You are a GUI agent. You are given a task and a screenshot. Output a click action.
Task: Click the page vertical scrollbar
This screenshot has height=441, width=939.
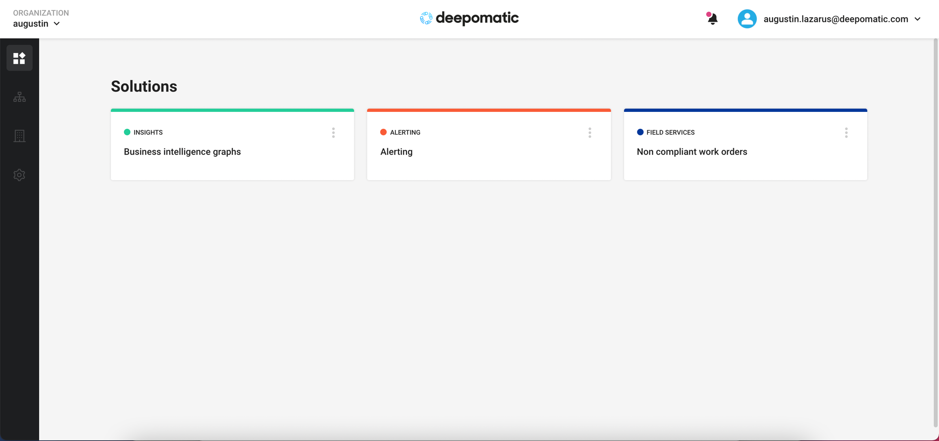pyautogui.click(x=935, y=232)
